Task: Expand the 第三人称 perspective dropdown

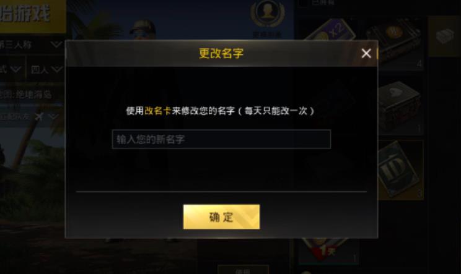Action: [x=32, y=45]
